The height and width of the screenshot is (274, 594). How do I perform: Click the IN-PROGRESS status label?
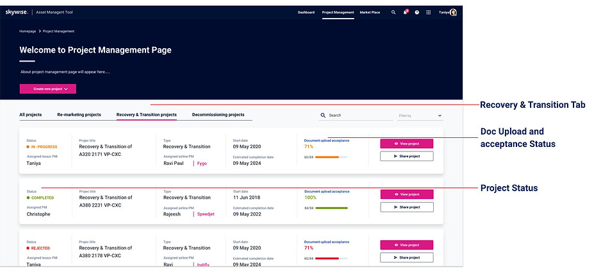click(x=44, y=147)
